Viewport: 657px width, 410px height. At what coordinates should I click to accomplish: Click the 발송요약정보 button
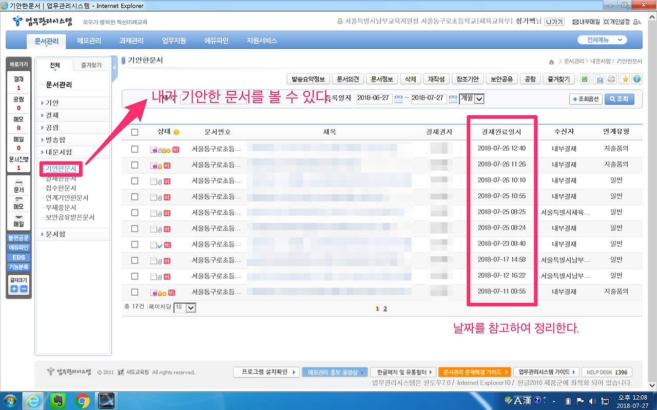pos(308,79)
